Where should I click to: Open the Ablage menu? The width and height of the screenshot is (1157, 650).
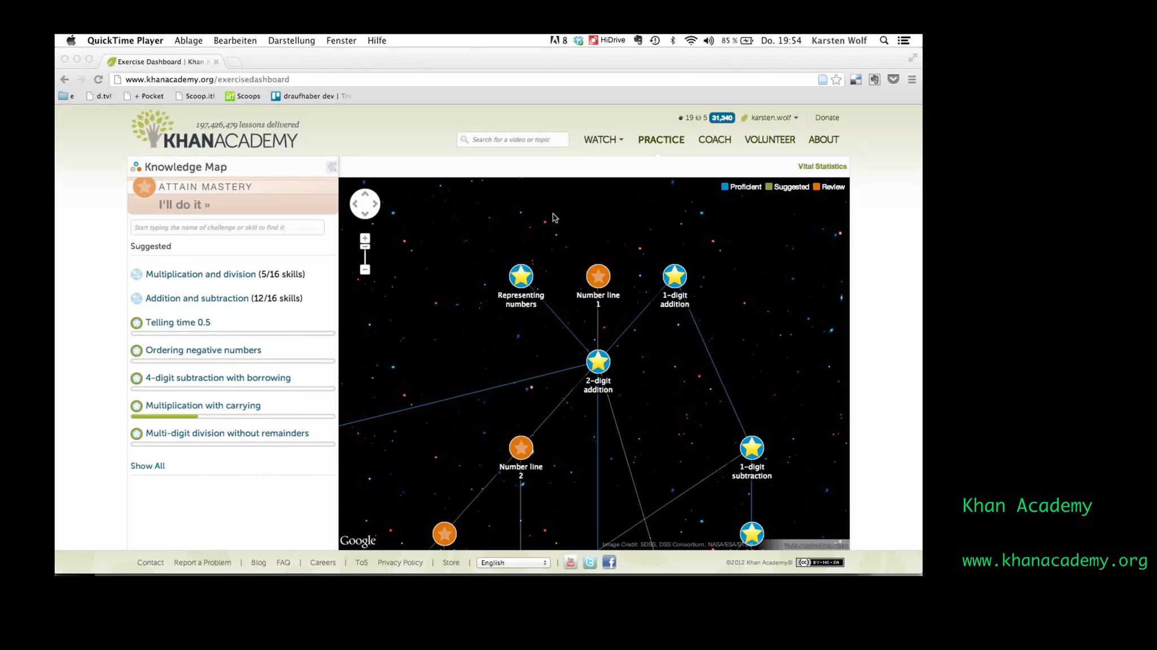tap(188, 41)
